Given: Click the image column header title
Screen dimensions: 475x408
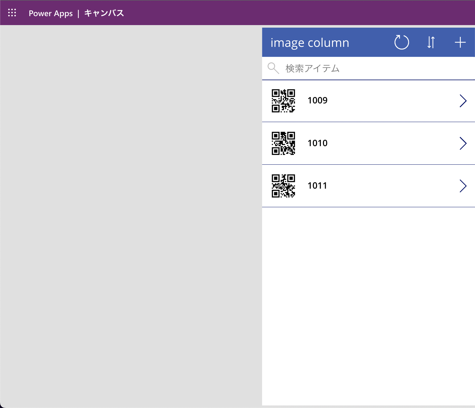Looking at the screenshot, I should tap(310, 42).
